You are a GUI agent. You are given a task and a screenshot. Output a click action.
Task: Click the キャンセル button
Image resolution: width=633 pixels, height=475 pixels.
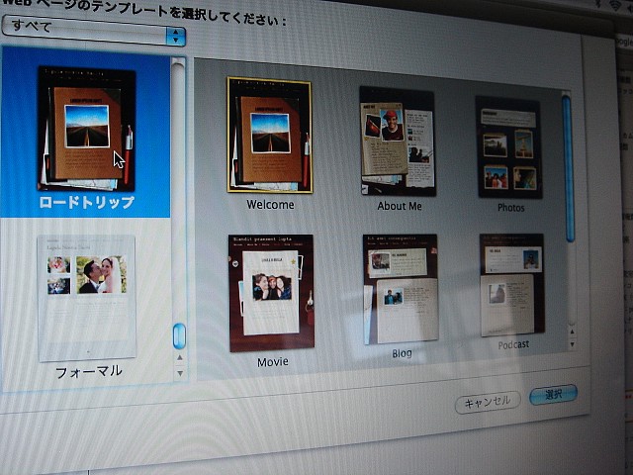click(x=487, y=401)
